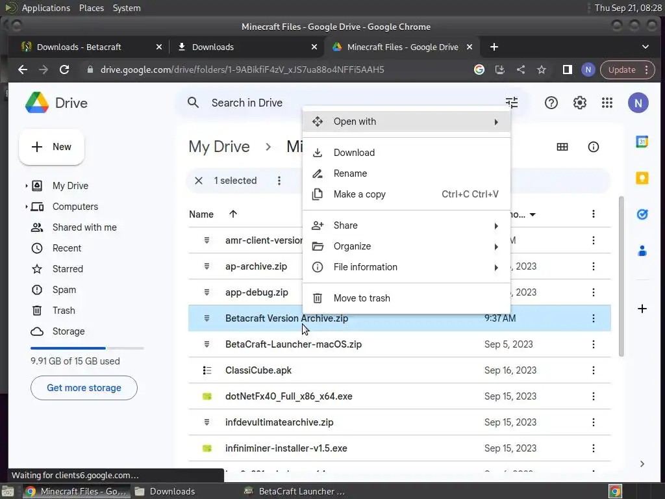Viewport: 665px width, 499px height.
Task: Open Chrome three-dot menu
Action: point(646,70)
